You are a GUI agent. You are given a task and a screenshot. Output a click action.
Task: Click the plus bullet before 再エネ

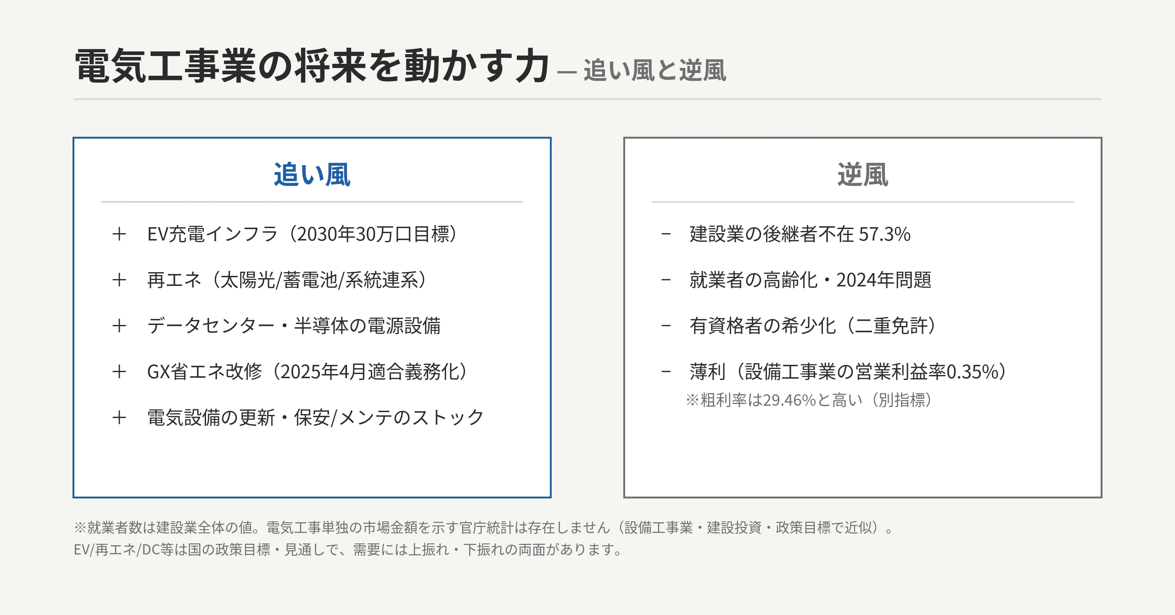pyautogui.click(x=119, y=280)
